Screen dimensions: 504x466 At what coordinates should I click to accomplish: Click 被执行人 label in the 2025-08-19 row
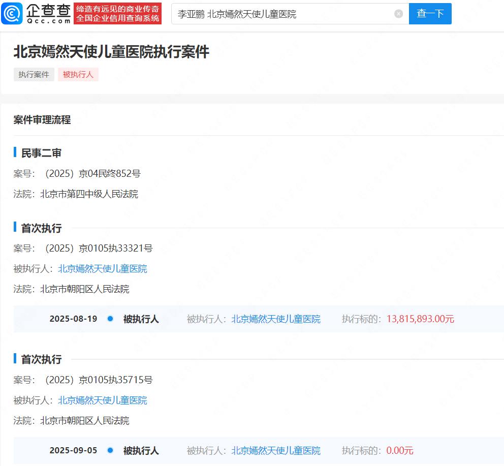(141, 319)
